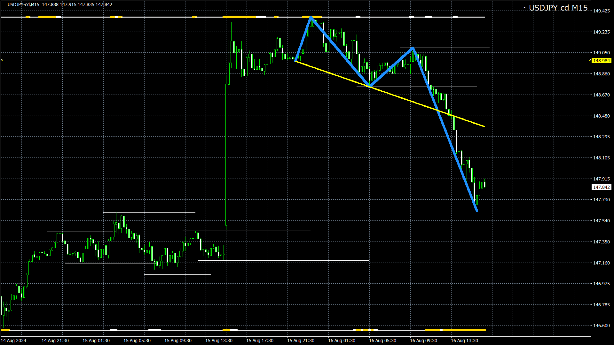The width and height of the screenshot is (614, 345).
Task: Click the blue zigzag low at chart bottom-right
Action: (477, 211)
